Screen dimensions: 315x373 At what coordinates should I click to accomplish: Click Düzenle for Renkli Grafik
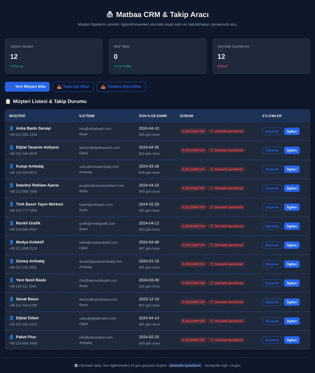click(272, 226)
